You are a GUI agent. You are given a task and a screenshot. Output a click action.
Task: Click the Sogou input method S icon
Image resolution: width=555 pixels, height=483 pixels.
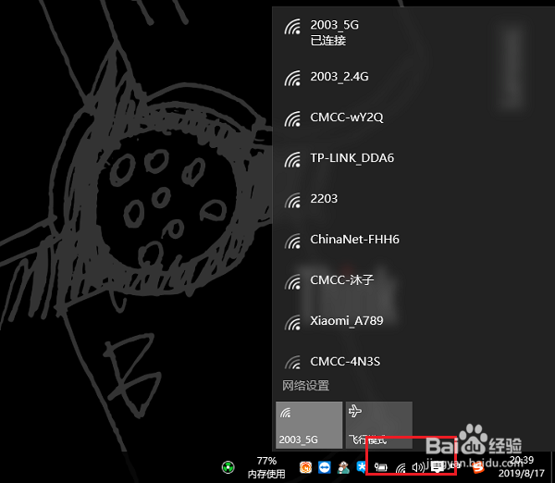478,467
